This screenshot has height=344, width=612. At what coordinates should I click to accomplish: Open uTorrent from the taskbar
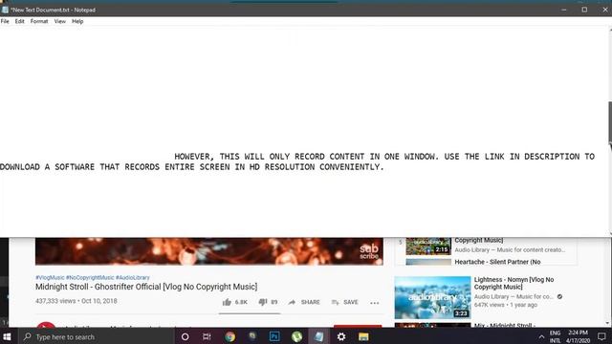[296, 336]
